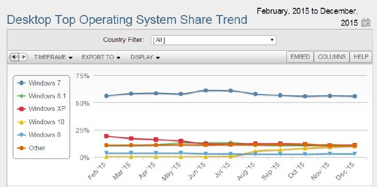Image resolution: width=377 pixels, height=187 pixels.
Task: Select the Windows 7 Jun '15 data point
Action: [x=206, y=90]
